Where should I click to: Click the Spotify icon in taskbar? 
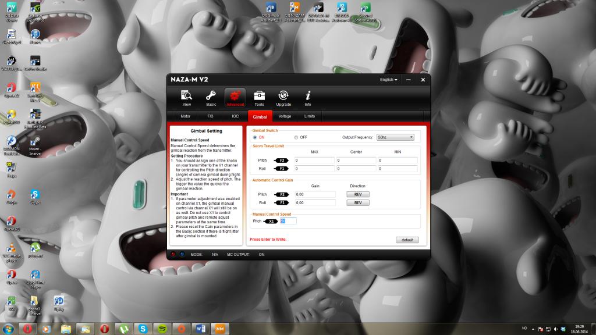point(162,329)
